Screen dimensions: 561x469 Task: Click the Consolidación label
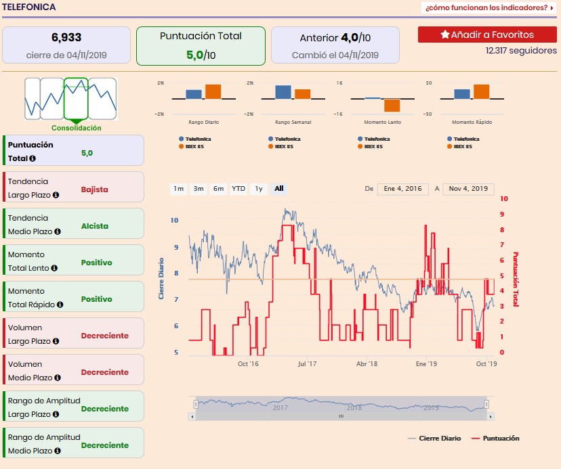pyautogui.click(x=76, y=128)
